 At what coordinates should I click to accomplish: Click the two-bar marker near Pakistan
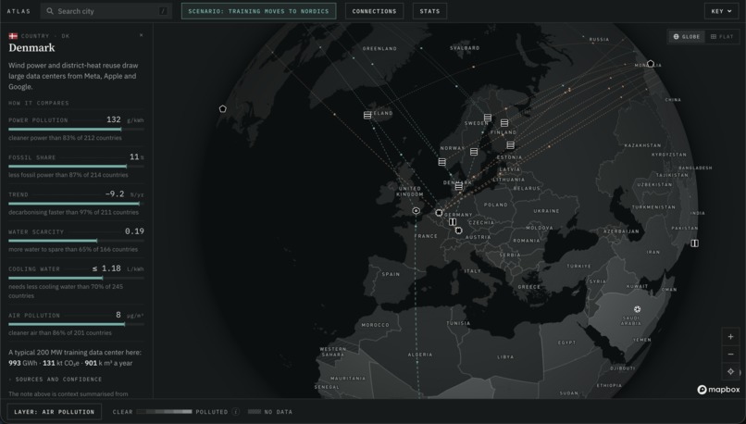694,243
